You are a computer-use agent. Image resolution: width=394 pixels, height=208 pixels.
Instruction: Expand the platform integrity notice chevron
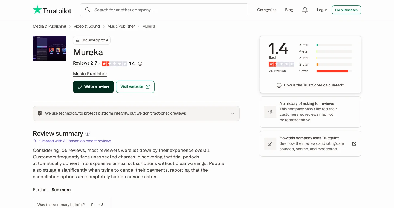(x=233, y=114)
